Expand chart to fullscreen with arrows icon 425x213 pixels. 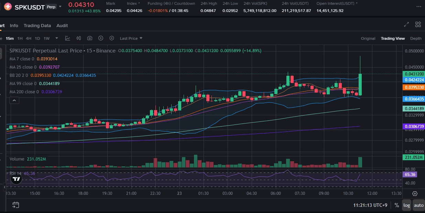[406, 24]
